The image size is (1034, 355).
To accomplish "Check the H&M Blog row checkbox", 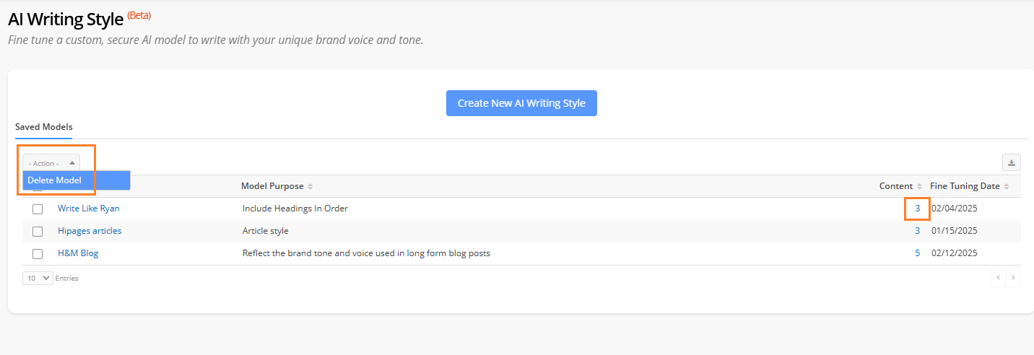I will (38, 254).
